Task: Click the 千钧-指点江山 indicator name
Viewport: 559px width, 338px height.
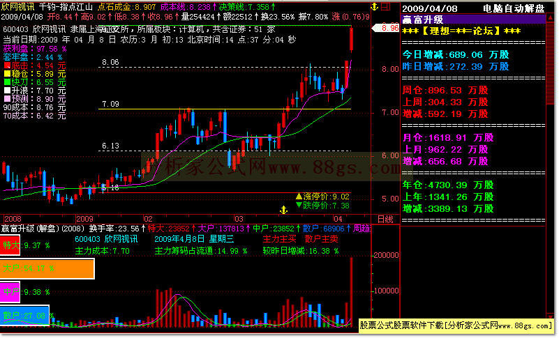Action: 66,7
